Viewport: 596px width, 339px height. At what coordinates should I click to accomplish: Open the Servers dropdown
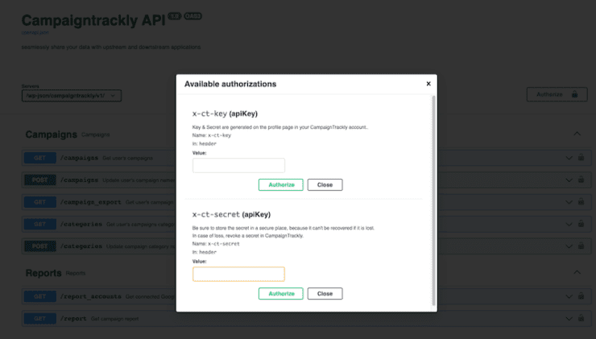pyautogui.click(x=72, y=96)
